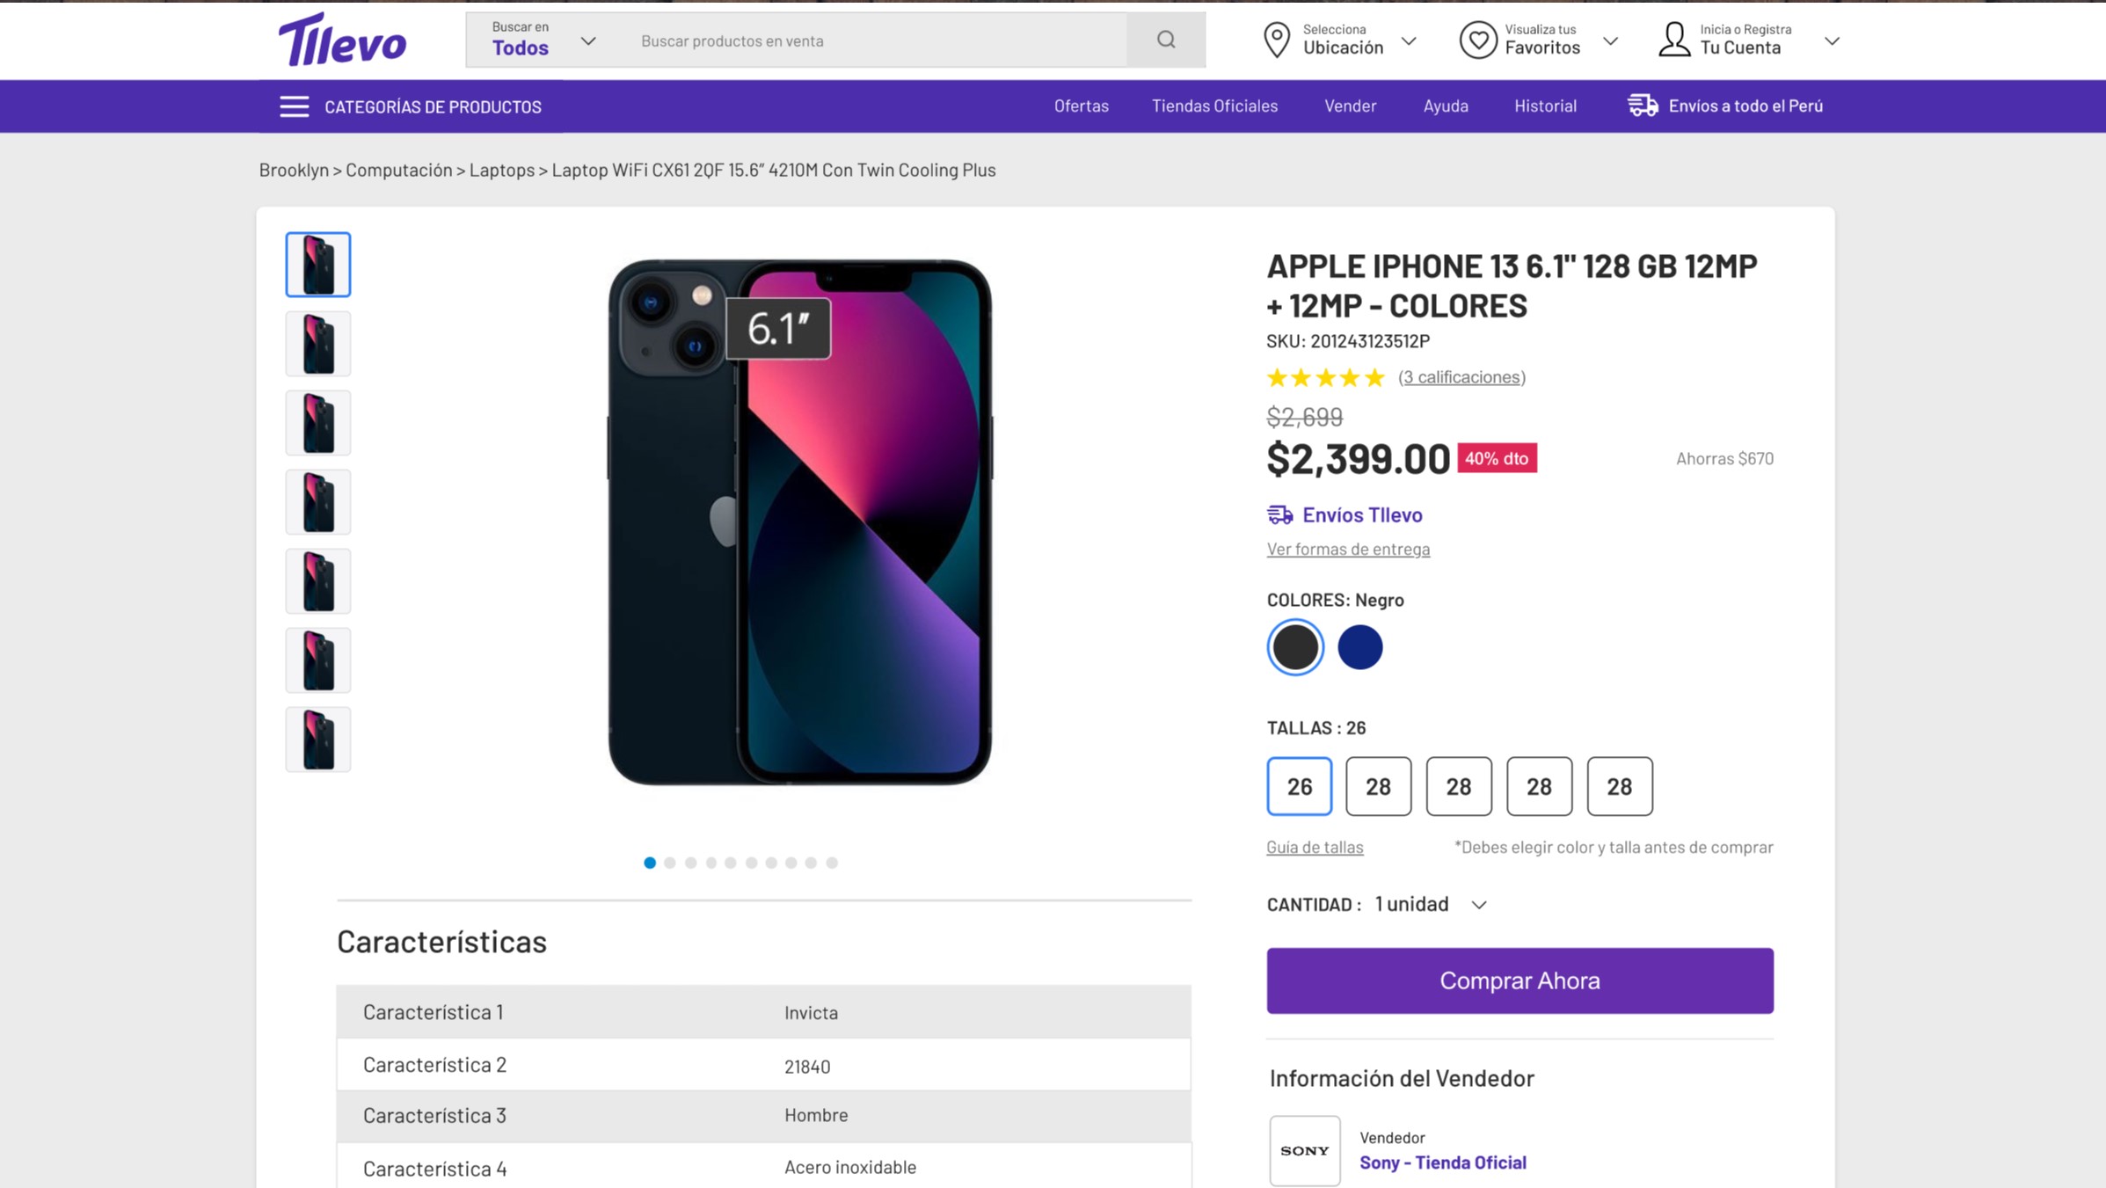Click the location pin icon
Viewport: 2106px width, 1188px height.
tap(1276, 40)
